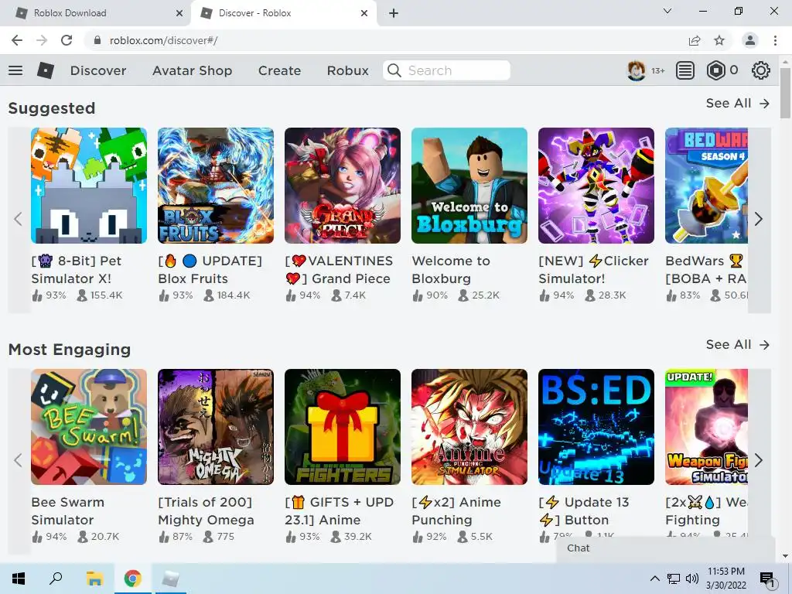Viewport: 792px width, 594px height.
Task: Open Grand Piece game thumbnail
Action: click(343, 186)
